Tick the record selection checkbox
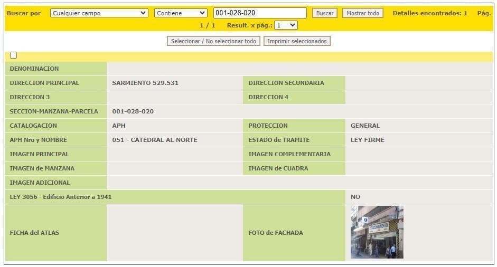Viewport: 497px width, 267px height. tap(13, 55)
